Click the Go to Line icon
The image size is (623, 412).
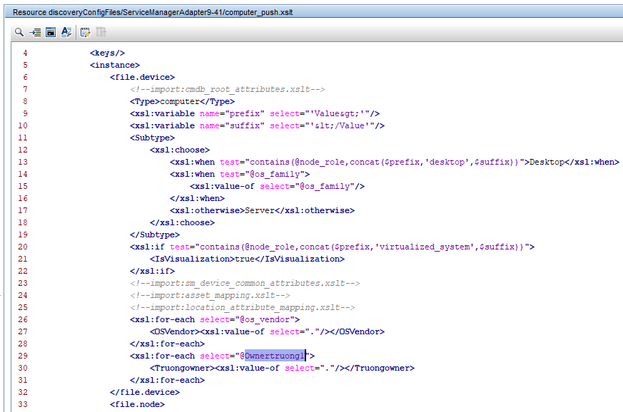(x=34, y=32)
